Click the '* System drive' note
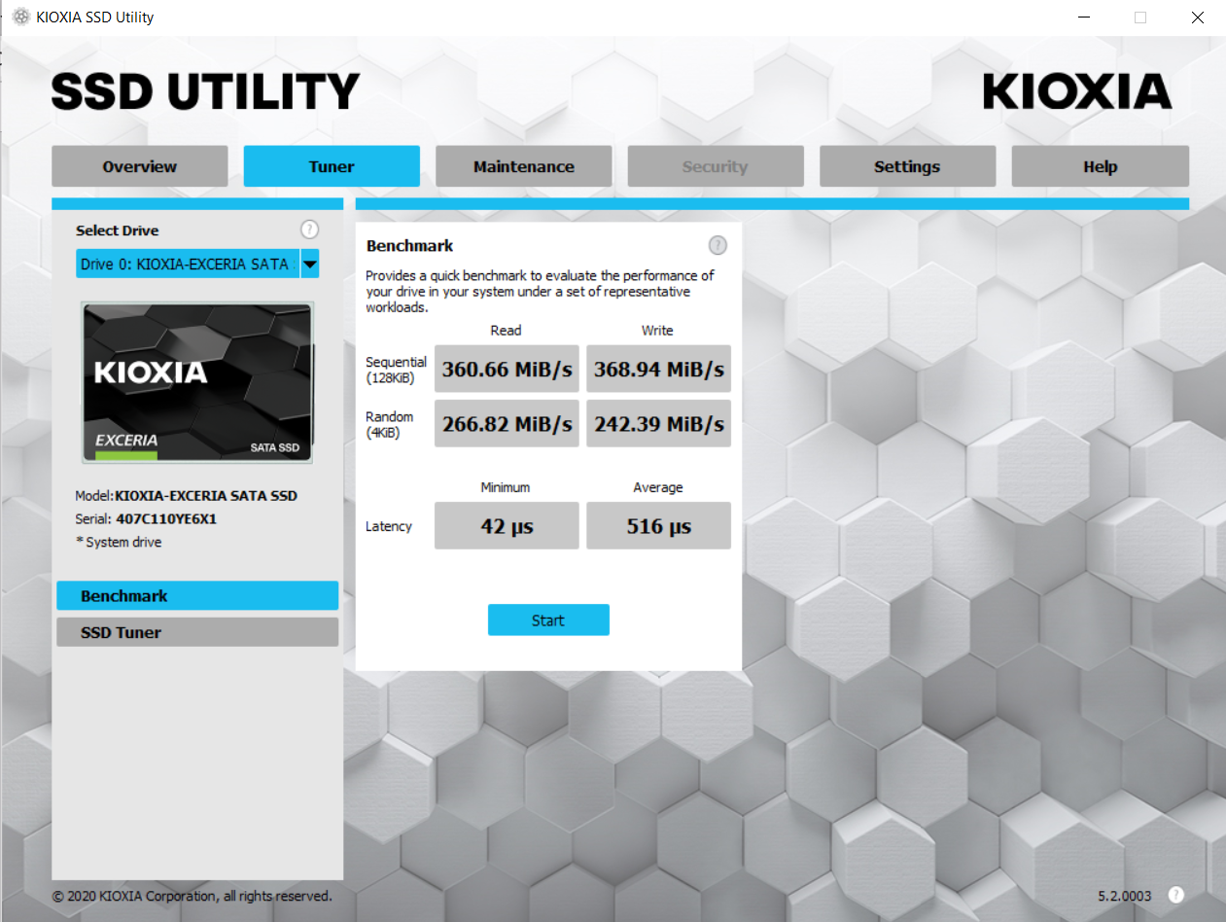The width and height of the screenshot is (1226, 922). [x=119, y=542]
